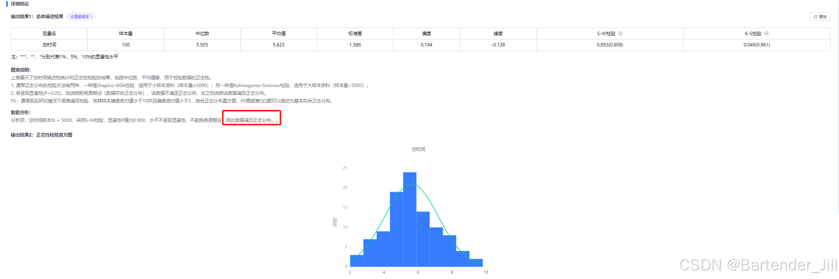839x279 pixels.
Task: Click the y-axis label 频数
Action: pos(335,222)
